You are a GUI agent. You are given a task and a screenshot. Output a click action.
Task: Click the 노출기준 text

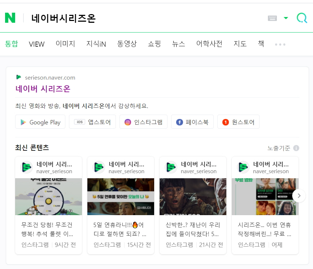[x=279, y=148]
